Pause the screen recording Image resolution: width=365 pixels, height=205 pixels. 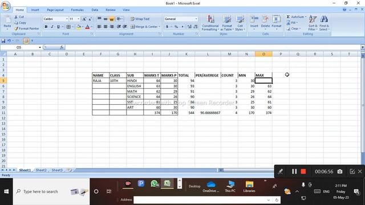pyautogui.click(x=294, y=171)
